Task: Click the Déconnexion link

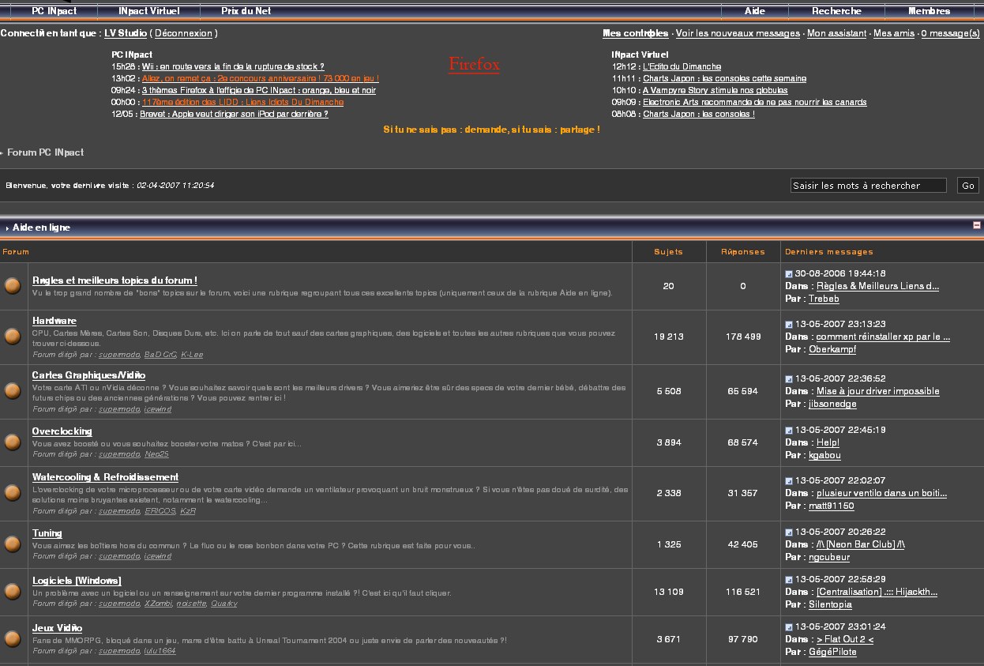Action: 183,33
